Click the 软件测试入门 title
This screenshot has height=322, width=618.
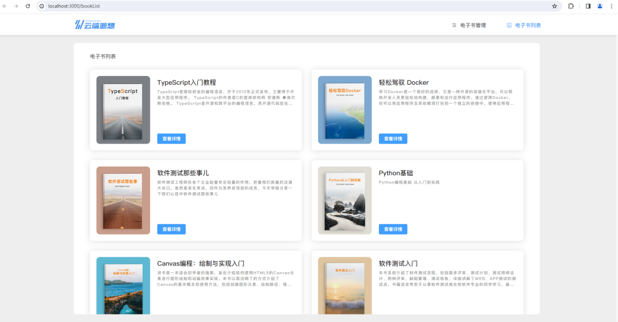(x=398, y=263)
